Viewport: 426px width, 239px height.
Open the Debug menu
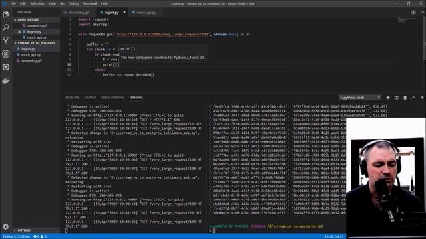[74, 3]
